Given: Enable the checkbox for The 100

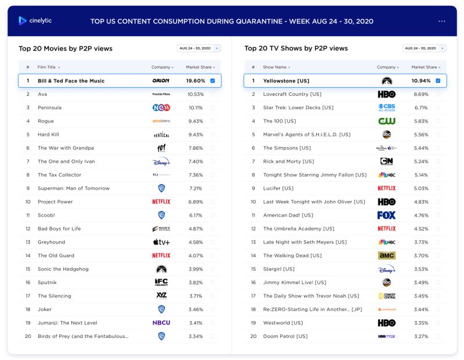Looking at the screenshot, I should (x=438, y=121).
